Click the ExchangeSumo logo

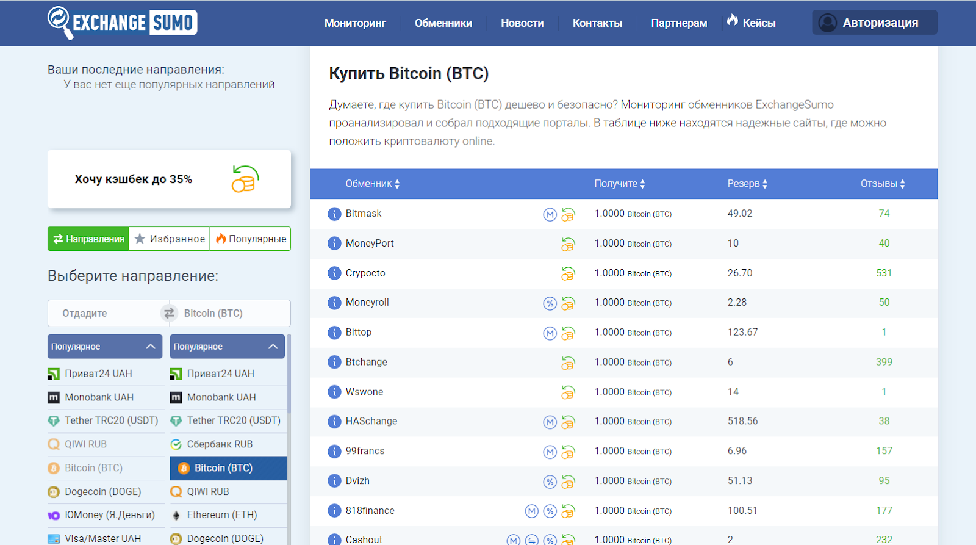[x=123, y=23]
